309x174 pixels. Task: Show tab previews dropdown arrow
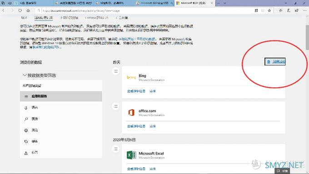pyautogui.click(x=224, y=3)
